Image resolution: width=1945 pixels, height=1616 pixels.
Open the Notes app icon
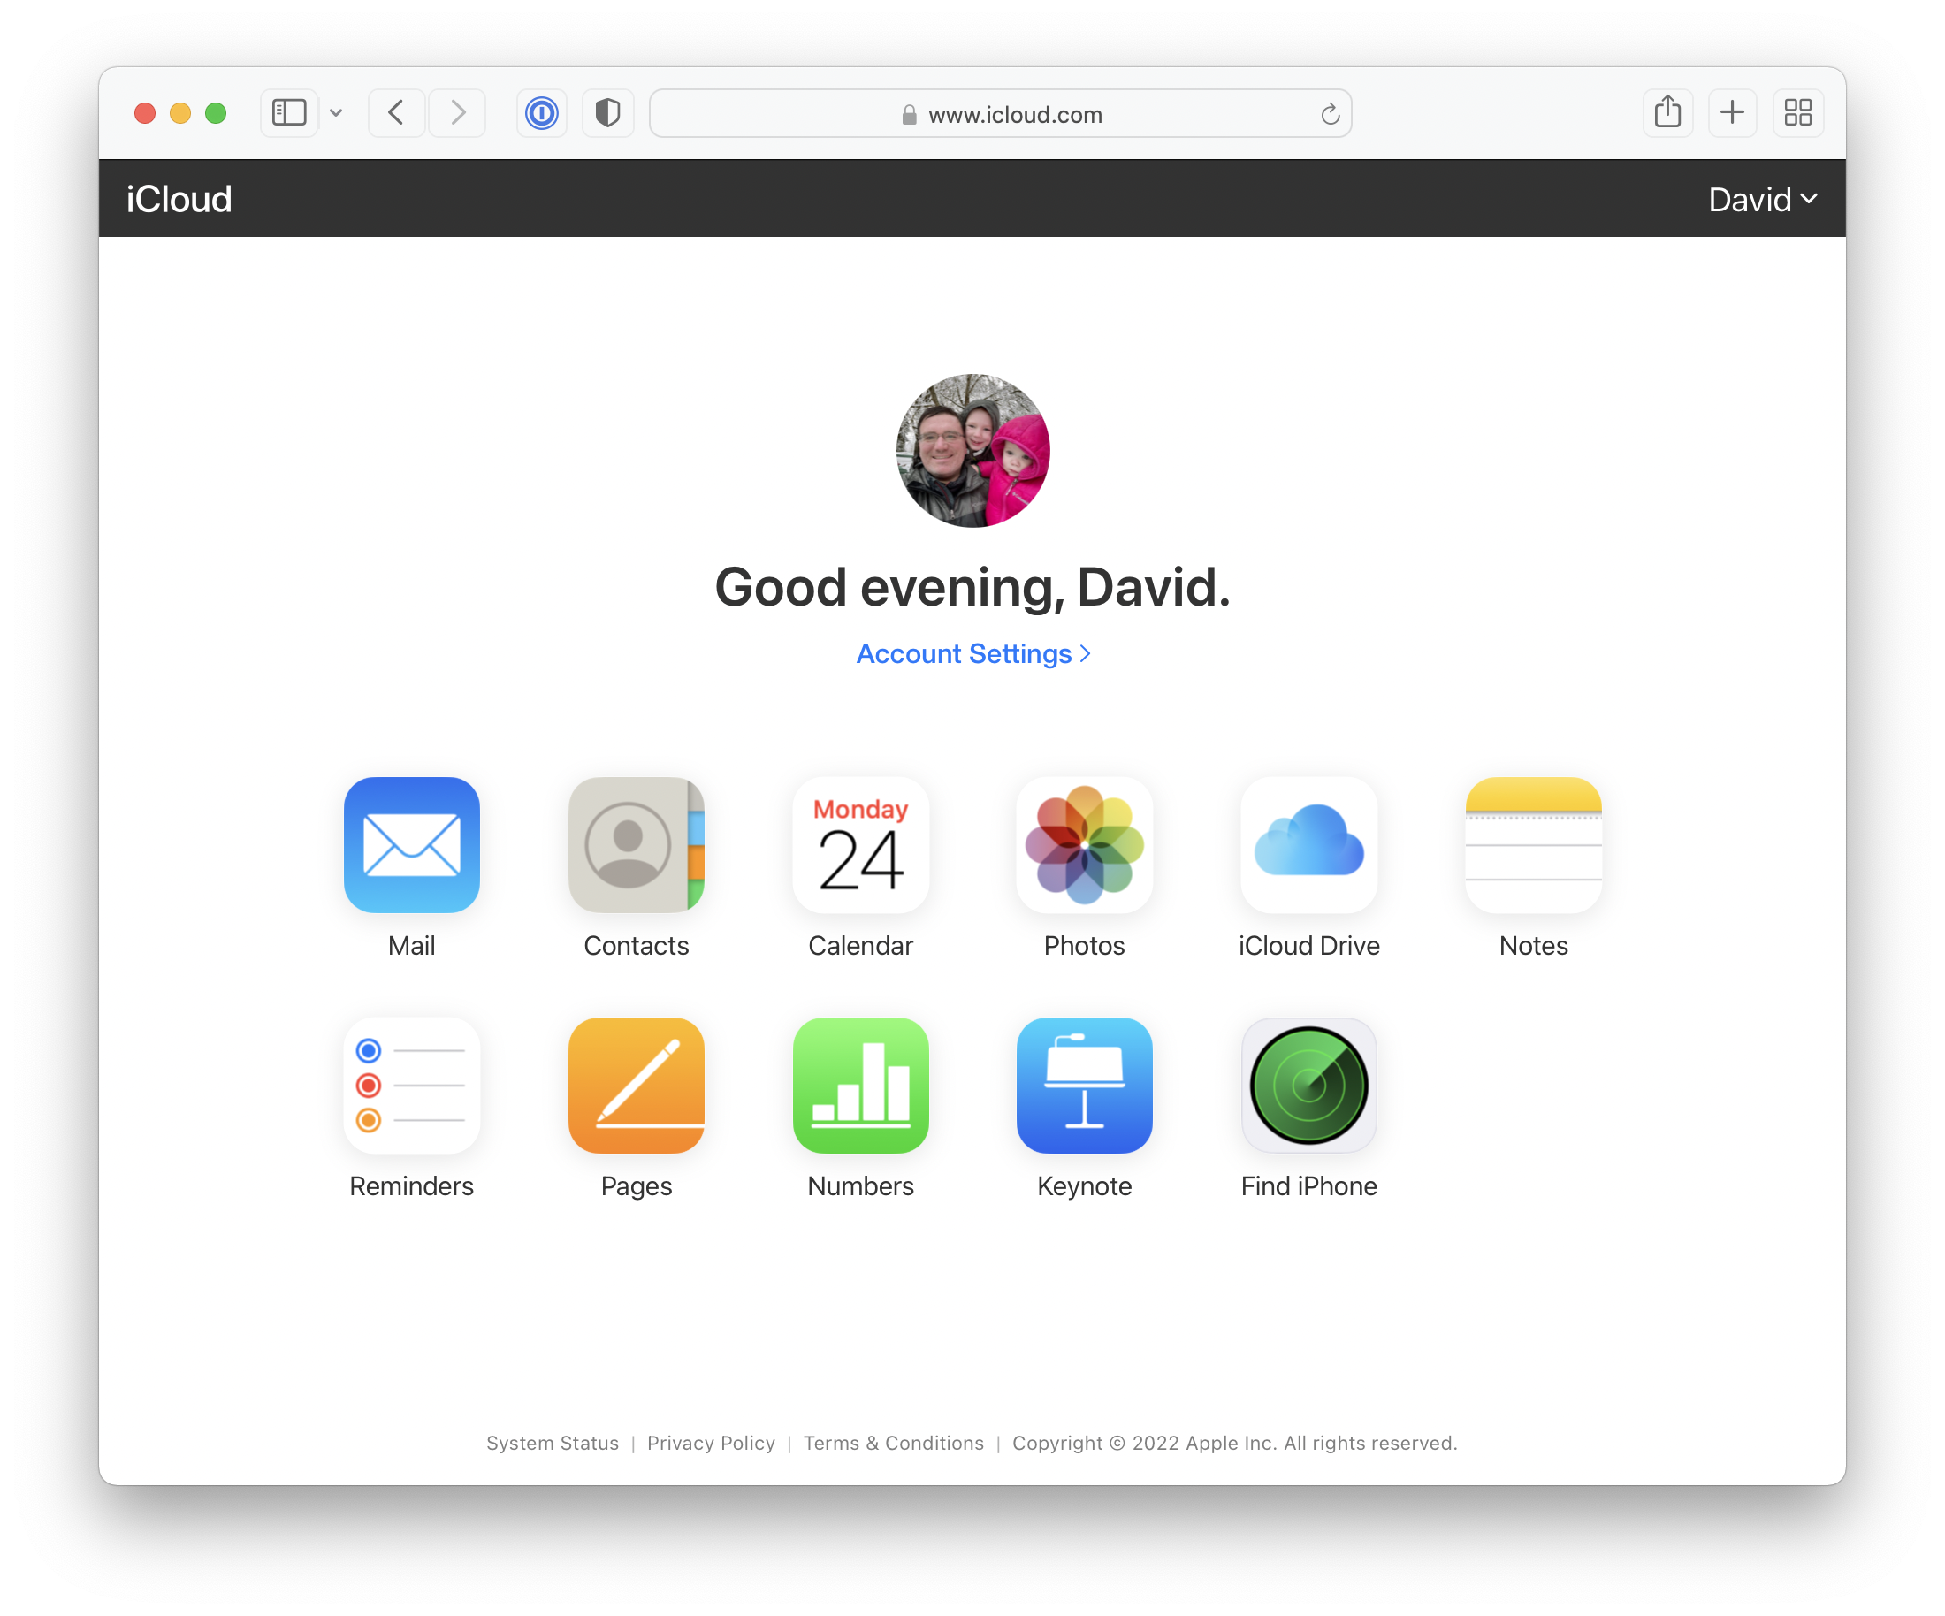coord(1534,844)
